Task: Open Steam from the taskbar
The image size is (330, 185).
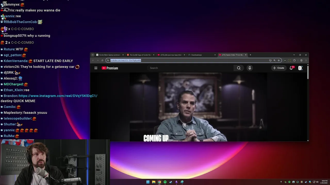Action: [171, 182]
